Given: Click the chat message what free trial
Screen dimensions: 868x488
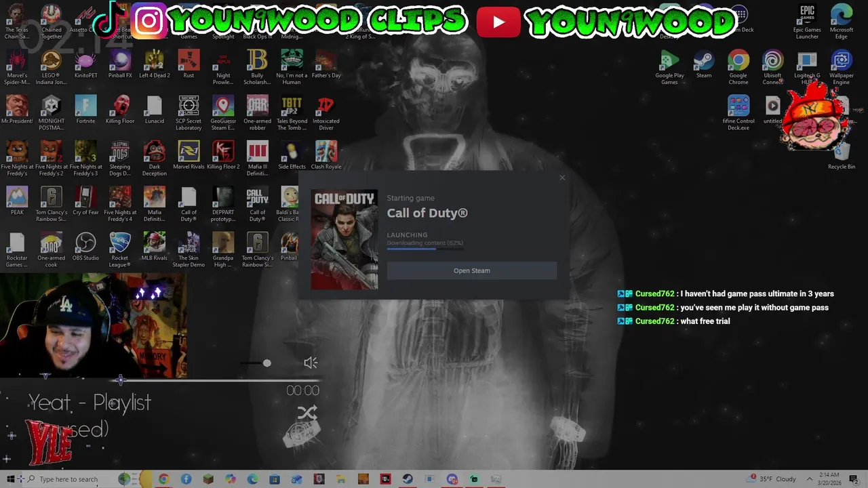Looking at the screenshot, I should click(705, 321).
